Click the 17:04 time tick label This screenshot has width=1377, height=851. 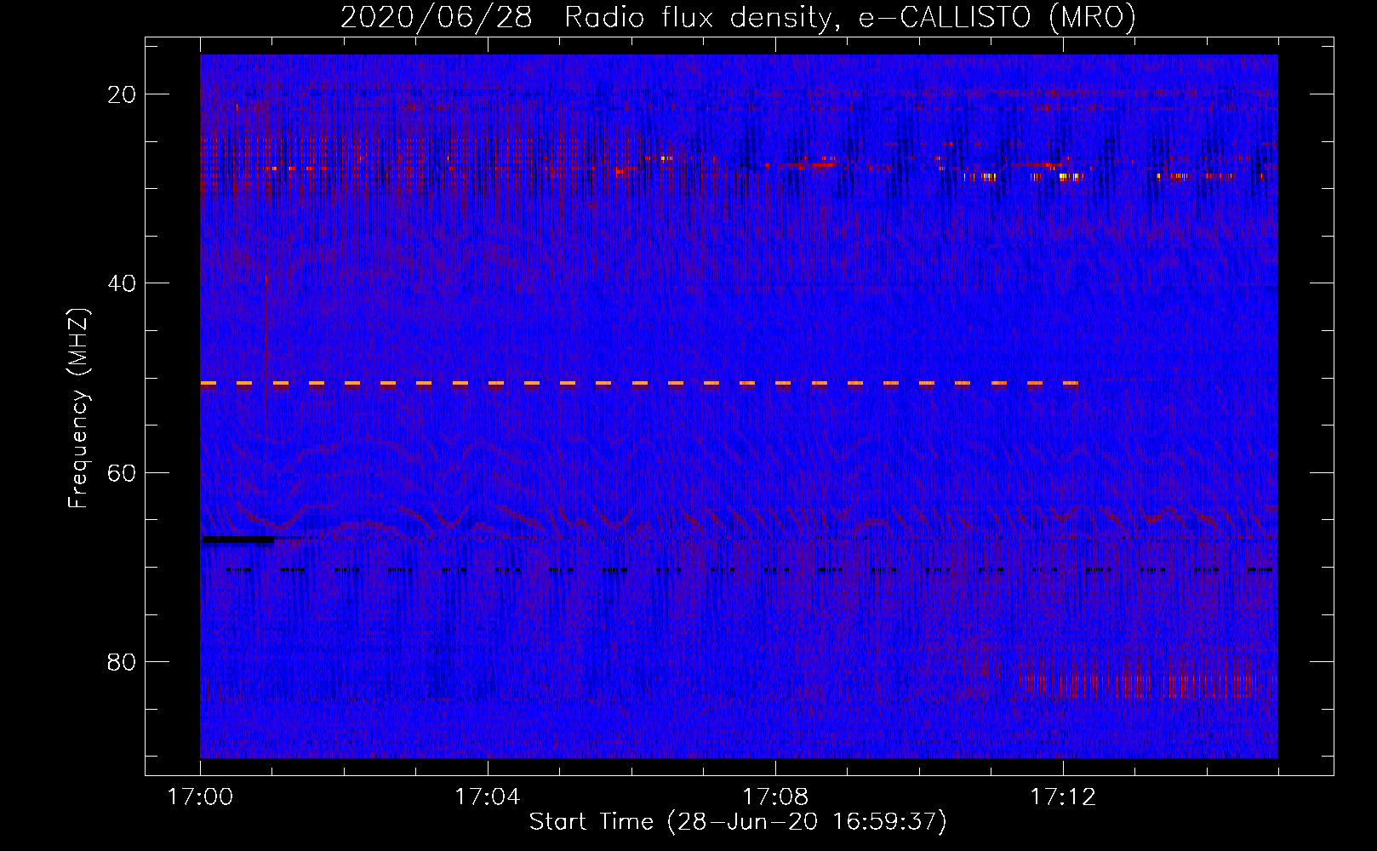[488, 797]
